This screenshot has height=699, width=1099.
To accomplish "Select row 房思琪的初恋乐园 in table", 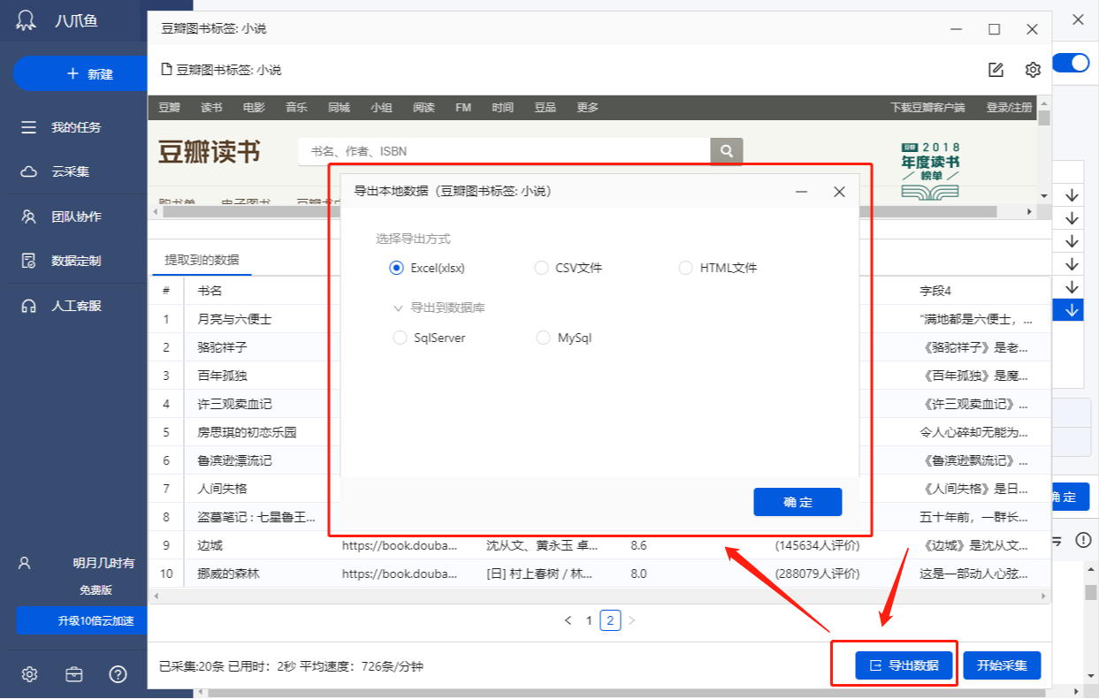I will 247,432.
